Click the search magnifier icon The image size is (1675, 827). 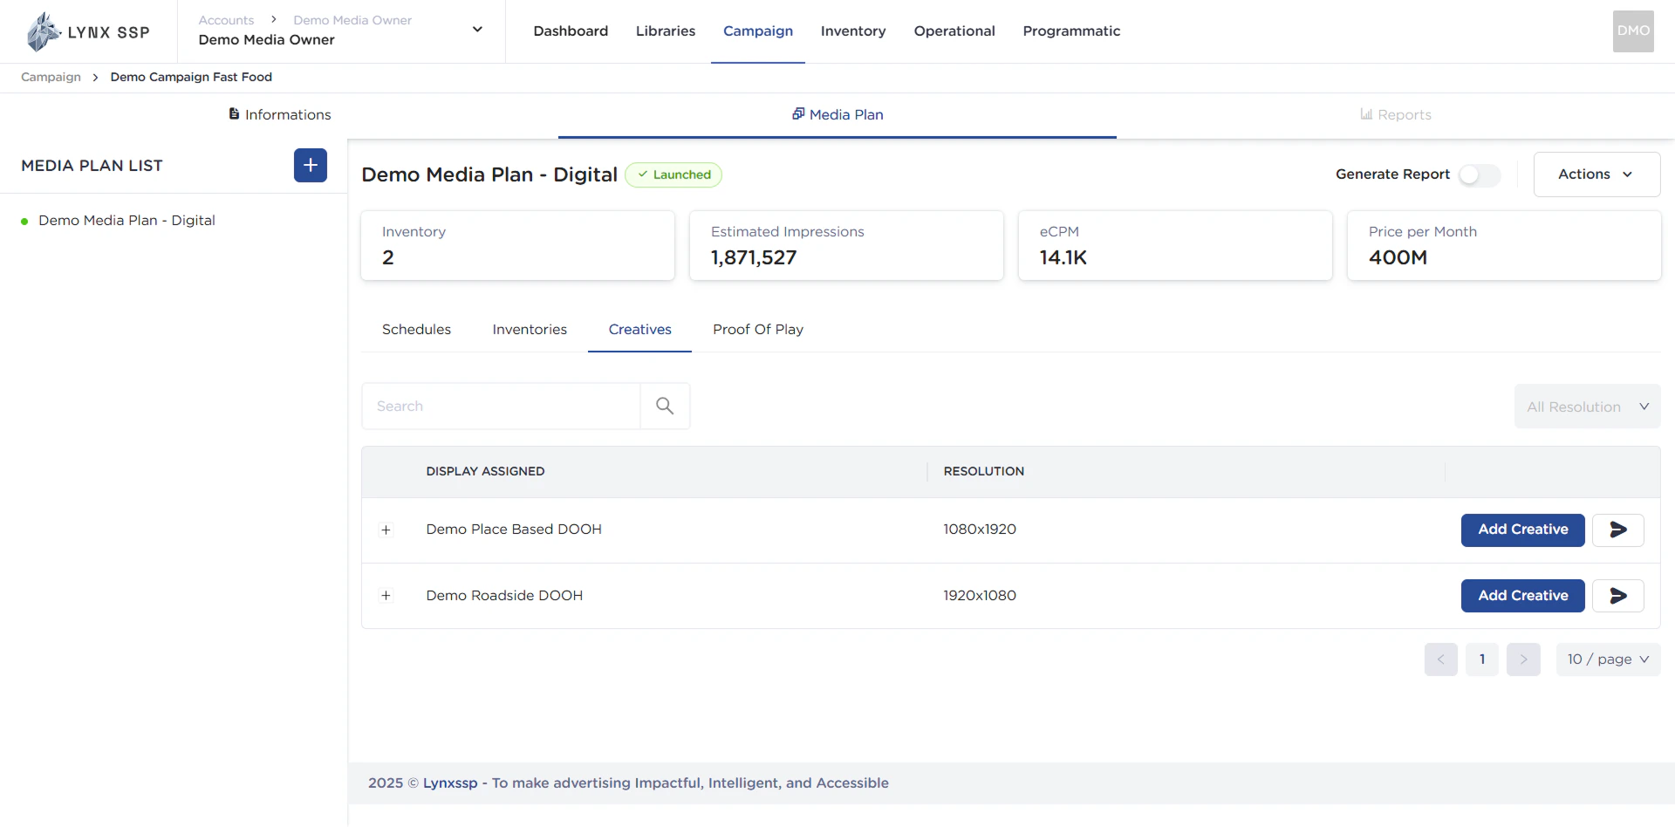pyautogui.click(x=665, y=407)
